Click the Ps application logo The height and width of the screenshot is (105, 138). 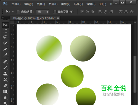[x=5, y=4]
